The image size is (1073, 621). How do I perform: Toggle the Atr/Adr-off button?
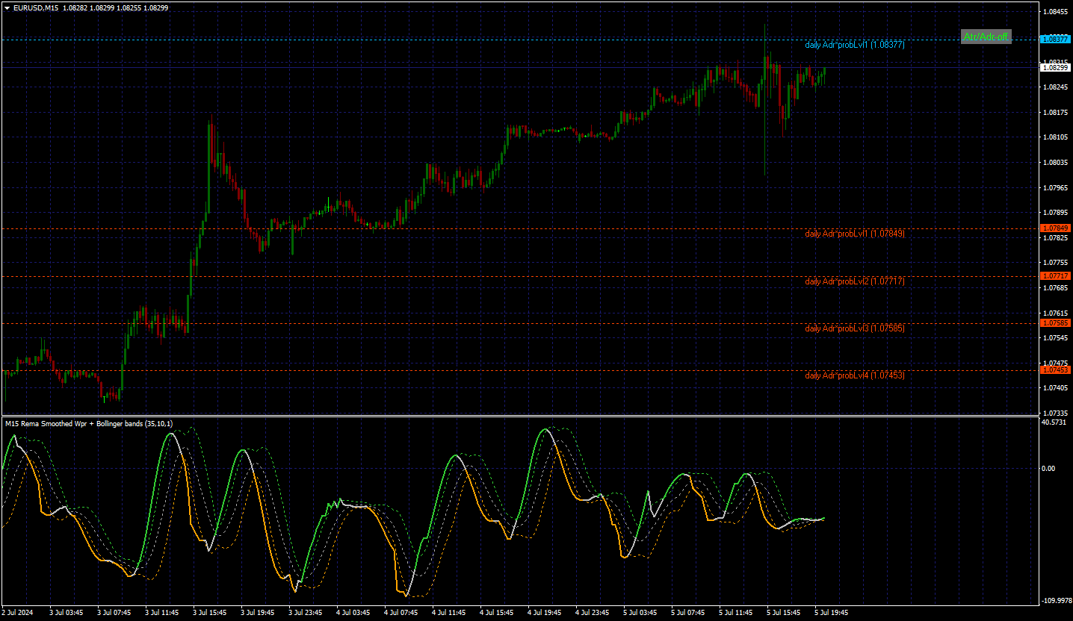[x=986, y=37]
